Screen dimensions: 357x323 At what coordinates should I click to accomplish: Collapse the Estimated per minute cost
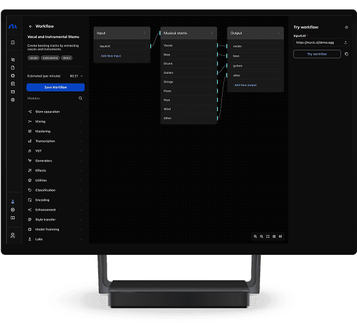(x=82, y=76)
